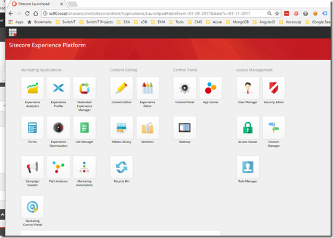This screenshot has height=238, width=333.
Task: Click the red circular extension icon
Action: 296,13
